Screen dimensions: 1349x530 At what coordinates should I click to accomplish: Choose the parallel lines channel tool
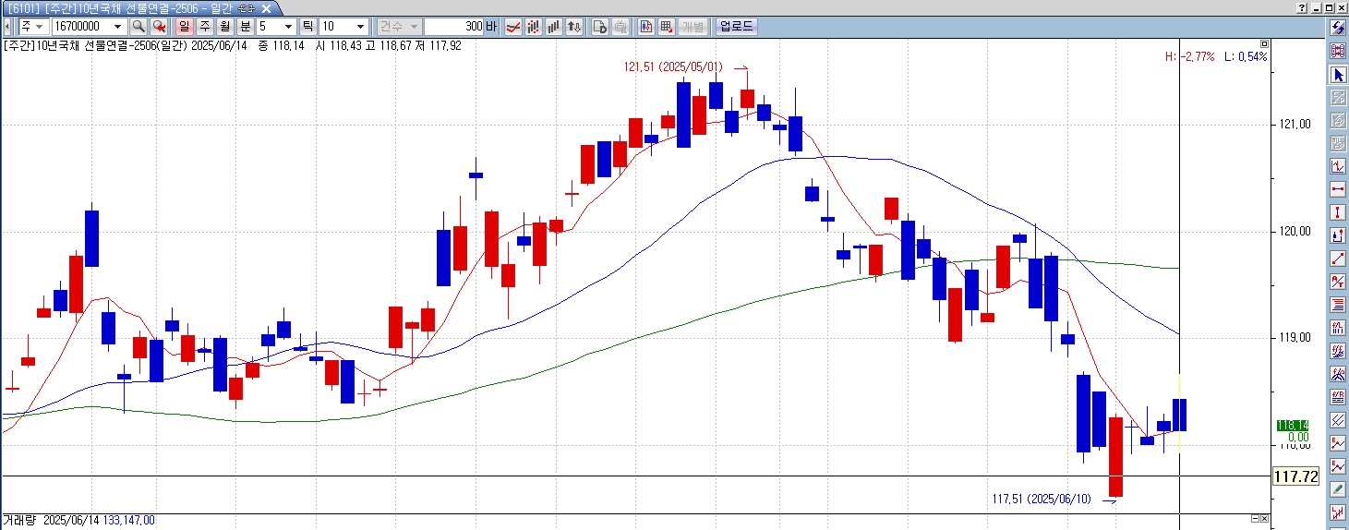pos(1337,420)
